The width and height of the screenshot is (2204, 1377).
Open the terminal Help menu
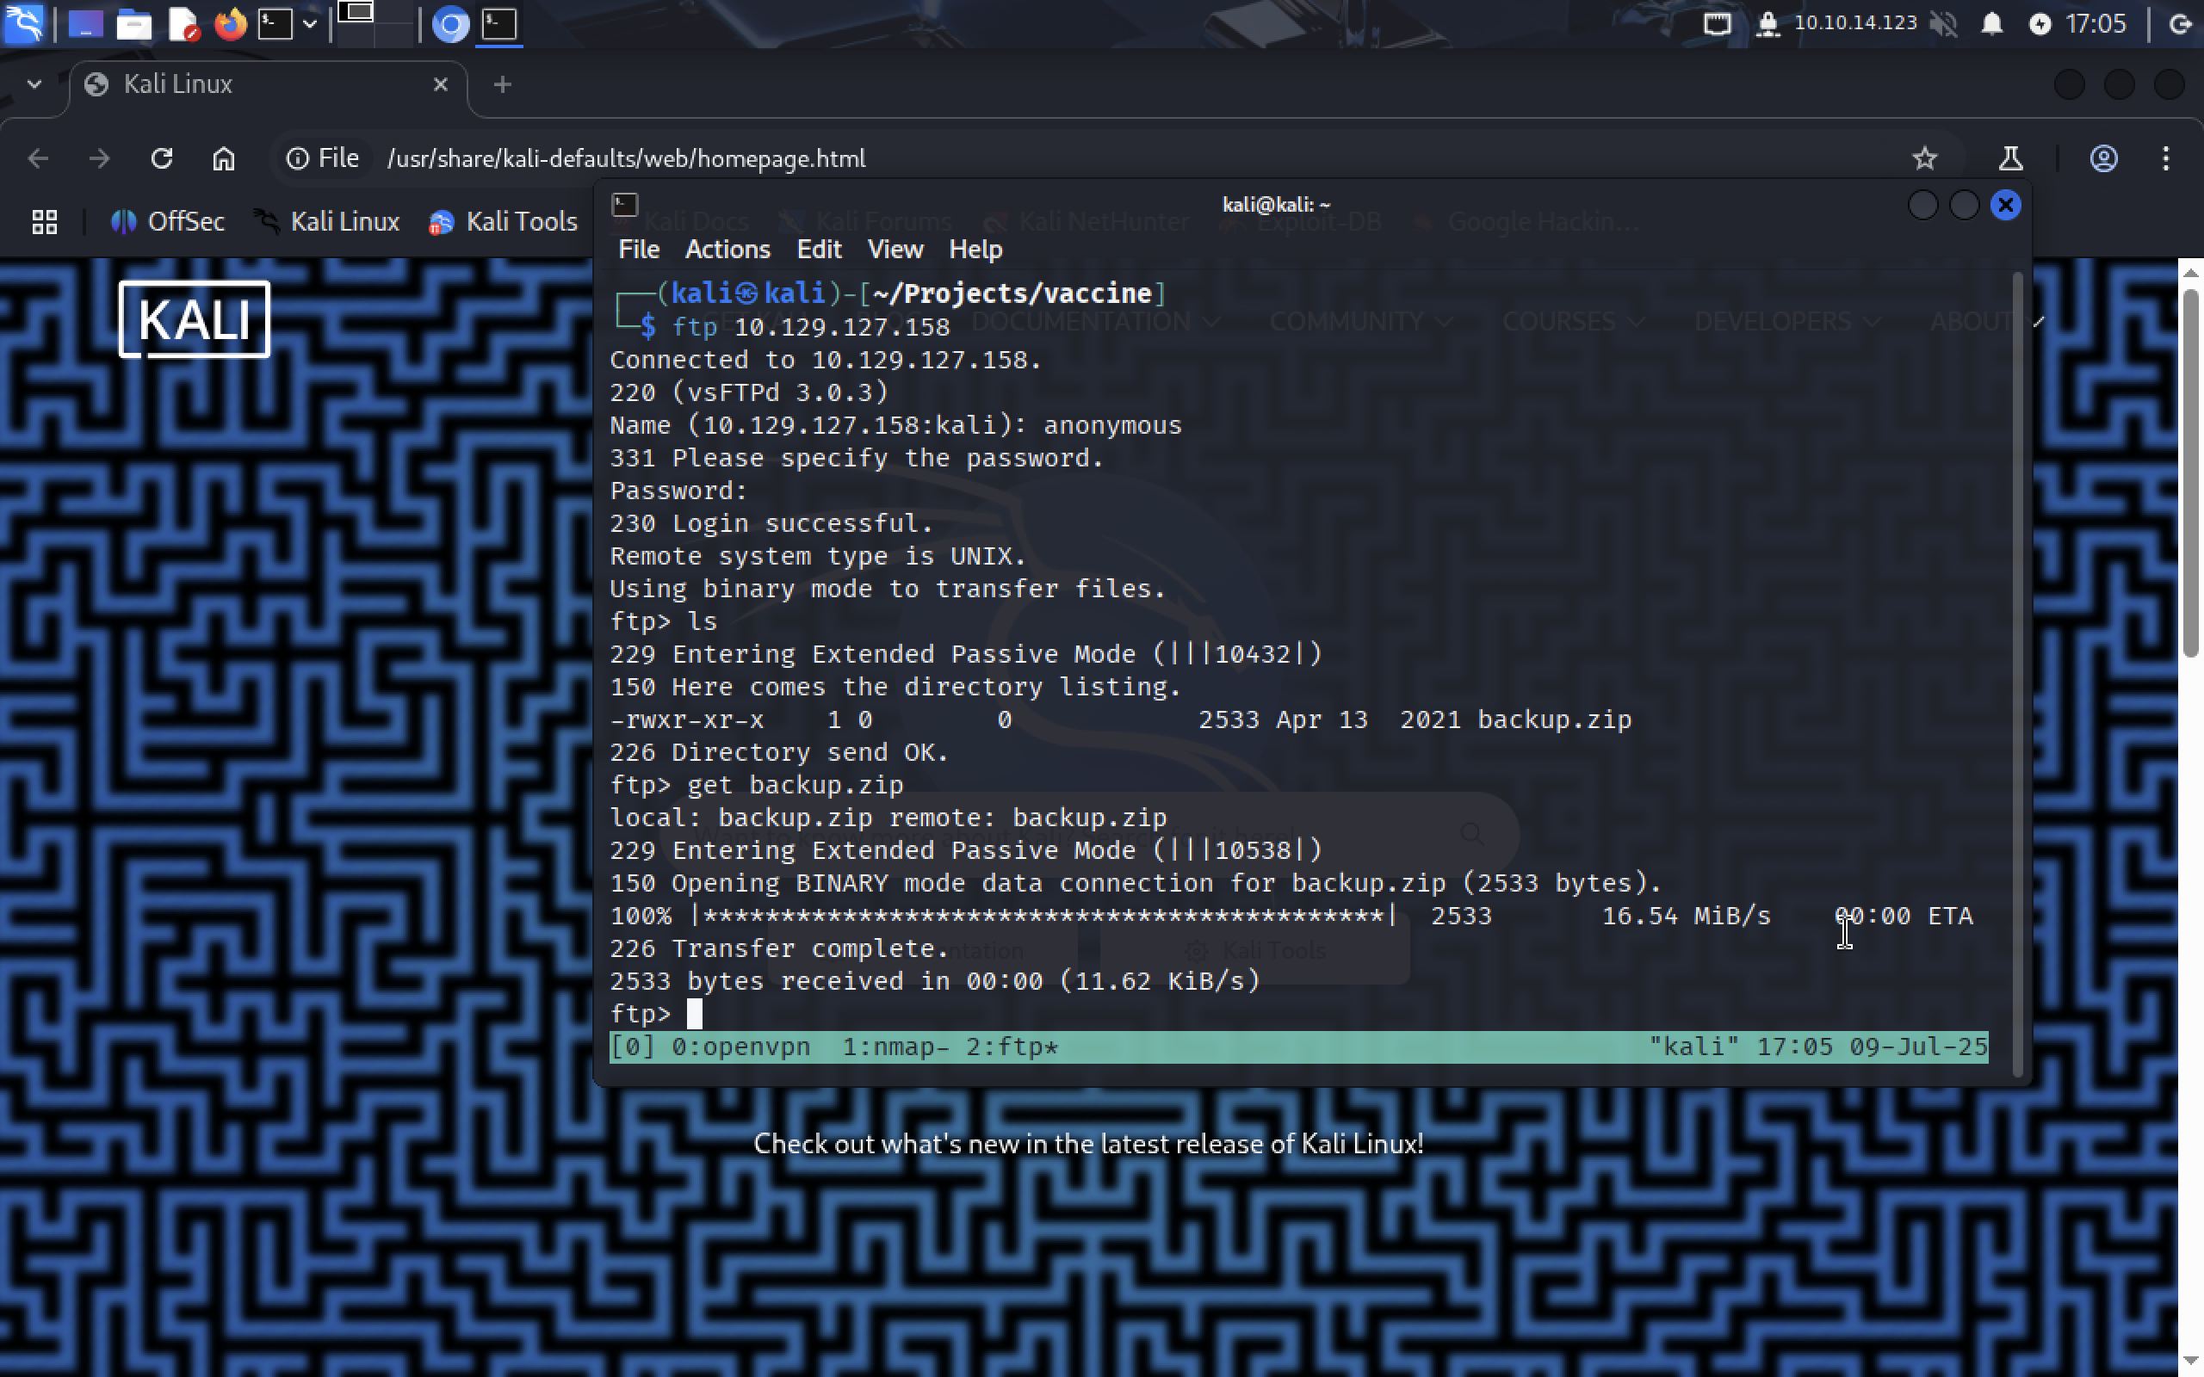[975, 250]
